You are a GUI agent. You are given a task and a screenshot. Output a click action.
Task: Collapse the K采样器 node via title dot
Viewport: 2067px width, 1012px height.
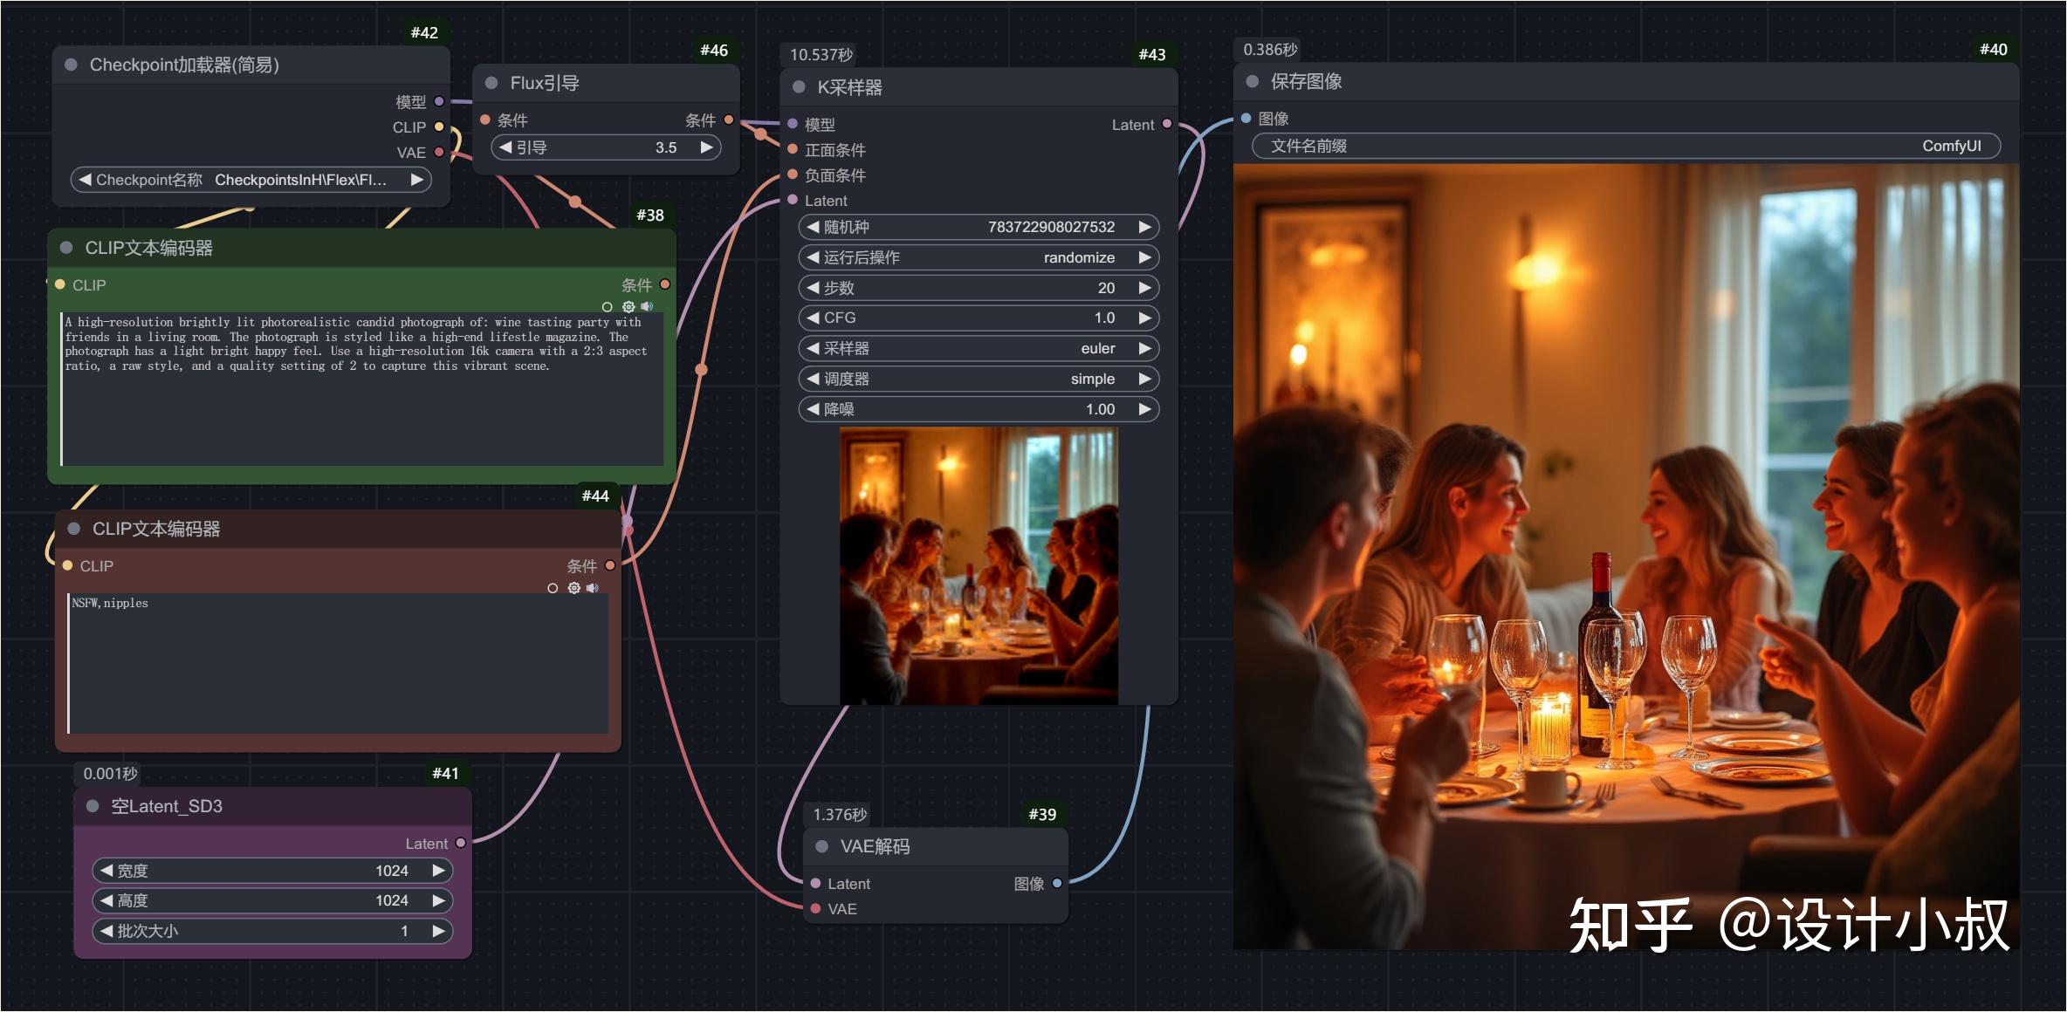(799, 86)
